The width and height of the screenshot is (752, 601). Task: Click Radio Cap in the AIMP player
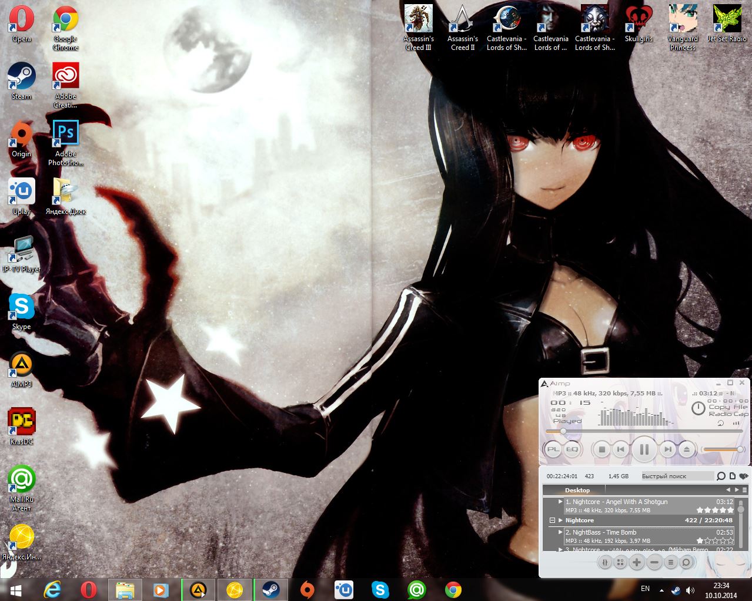728,414
